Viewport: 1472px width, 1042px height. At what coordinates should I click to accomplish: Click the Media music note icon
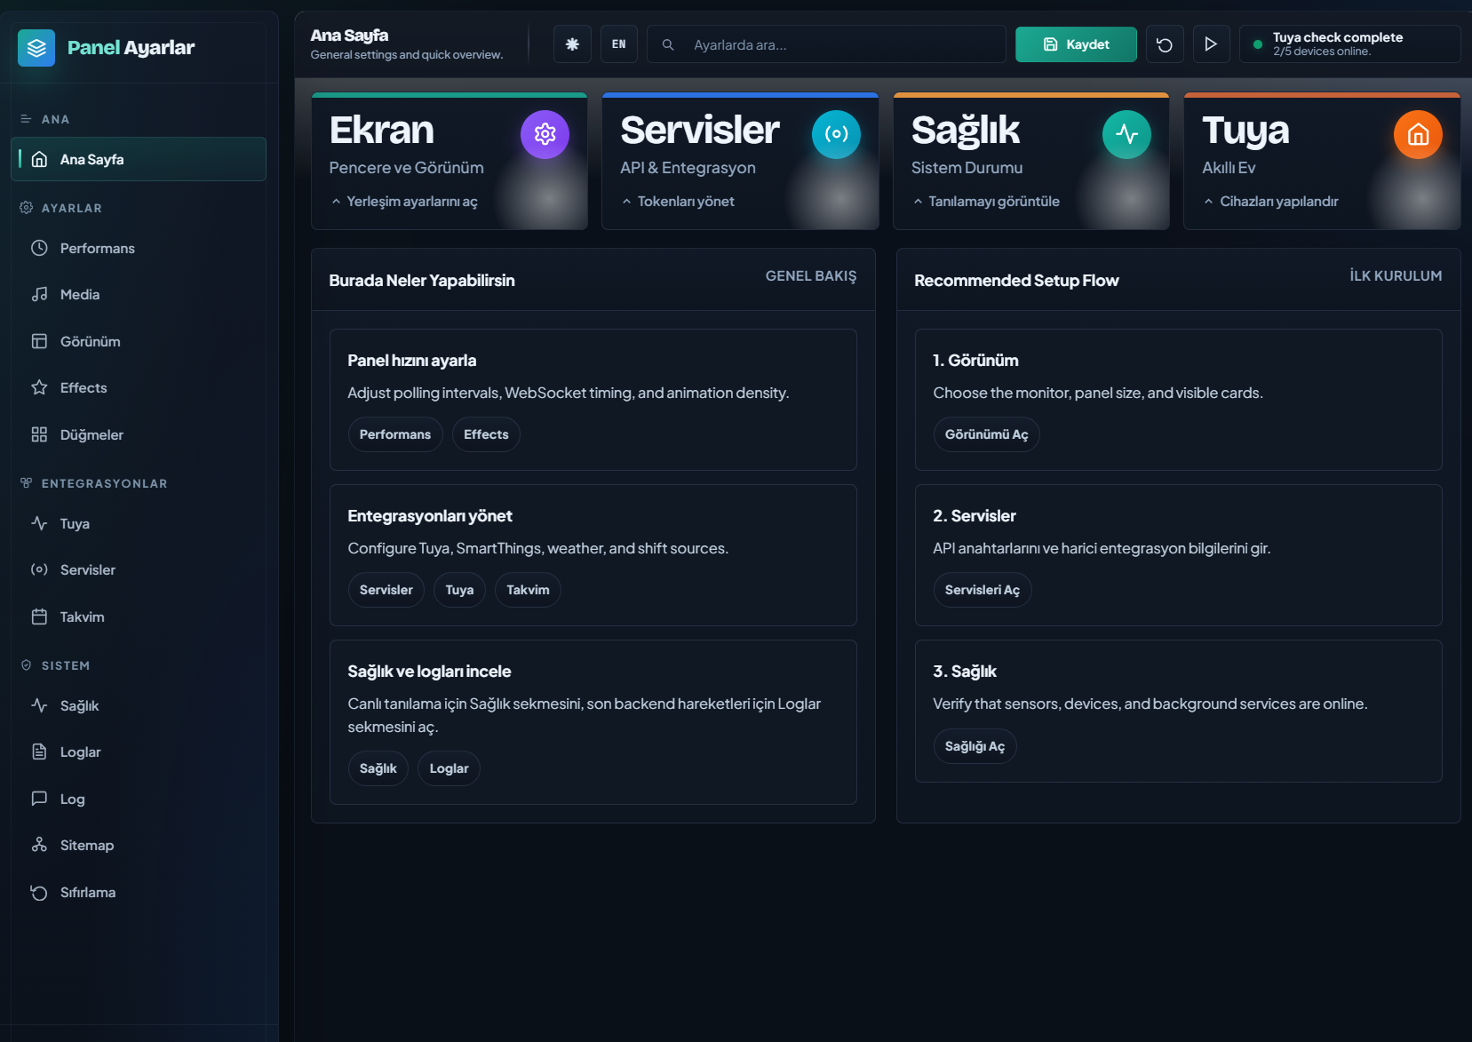point(39,294)
